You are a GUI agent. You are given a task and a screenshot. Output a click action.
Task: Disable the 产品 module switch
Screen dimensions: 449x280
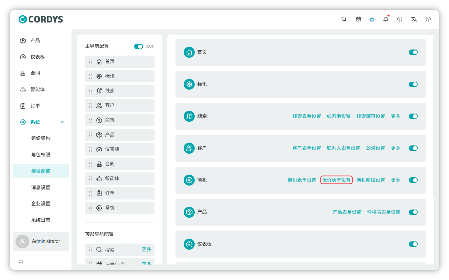[x=413, y=212]
